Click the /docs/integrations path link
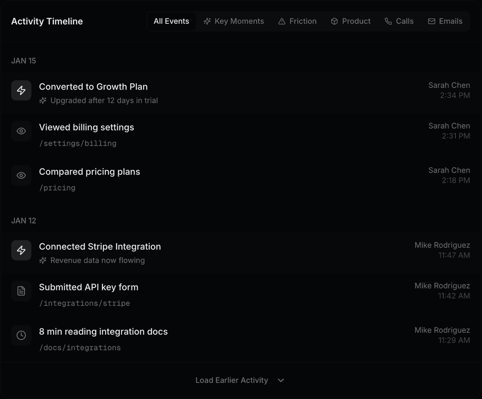The width and height of the screenshot is (482, 399). pos(80,348)
